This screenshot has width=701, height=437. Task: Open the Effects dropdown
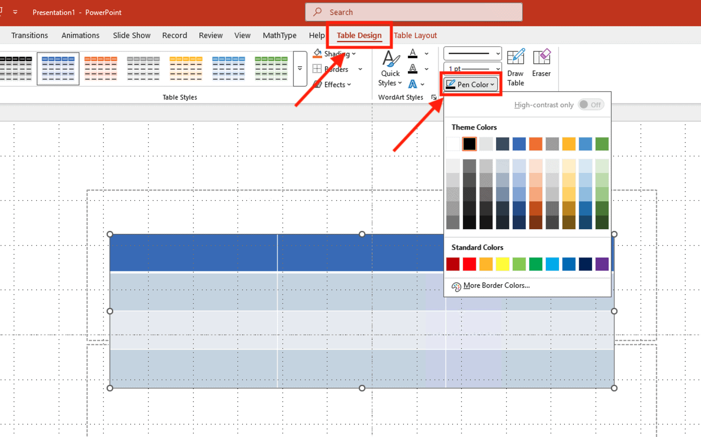332,85
